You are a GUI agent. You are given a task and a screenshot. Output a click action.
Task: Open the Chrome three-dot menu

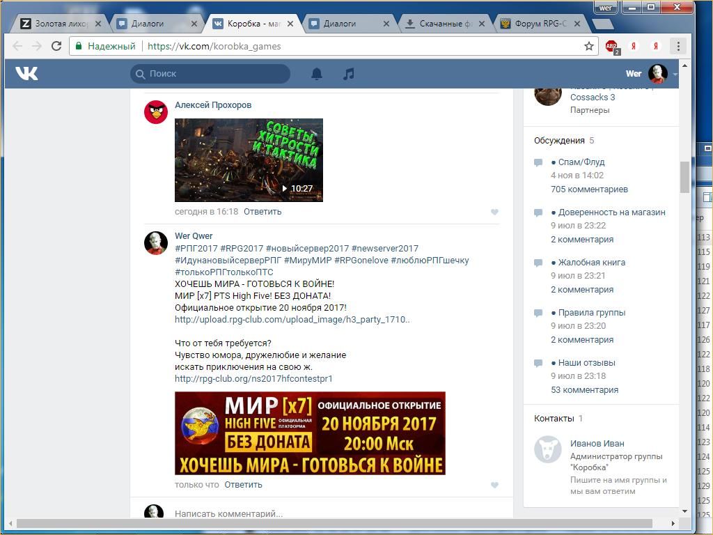tap(678, 46)
